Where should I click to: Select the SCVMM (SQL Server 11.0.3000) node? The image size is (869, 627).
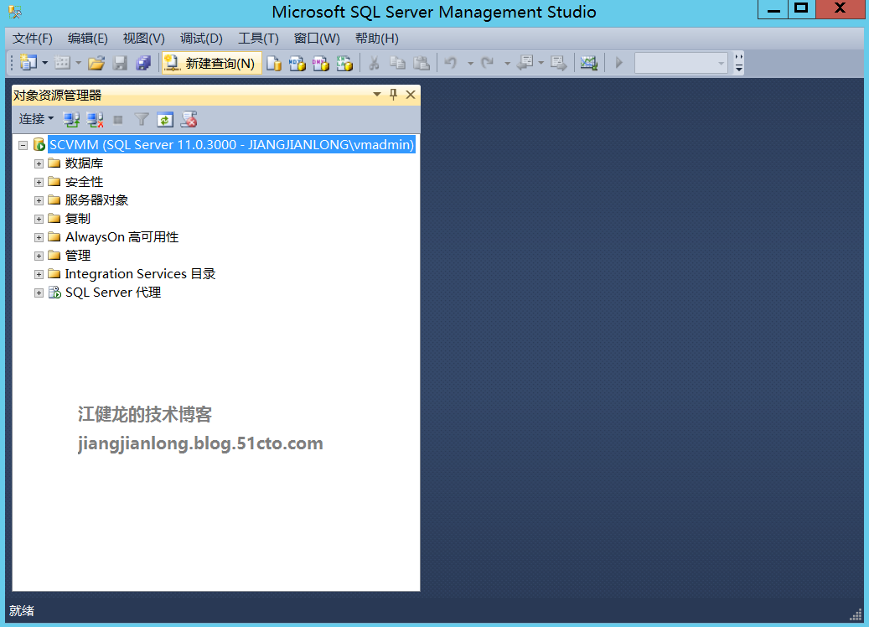click(x=231, y=145)
